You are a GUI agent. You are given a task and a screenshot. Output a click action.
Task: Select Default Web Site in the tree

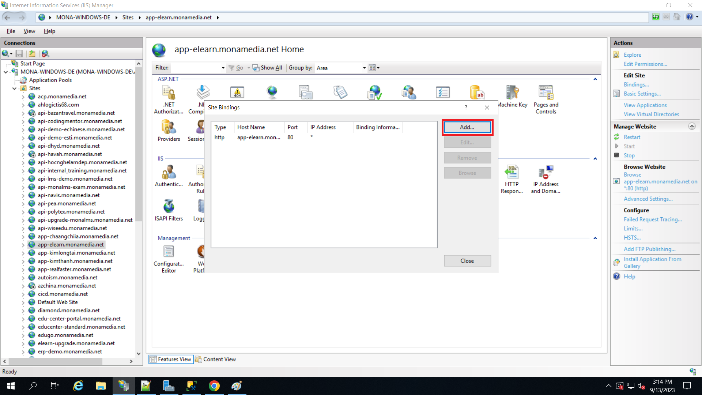pos(58,302)
